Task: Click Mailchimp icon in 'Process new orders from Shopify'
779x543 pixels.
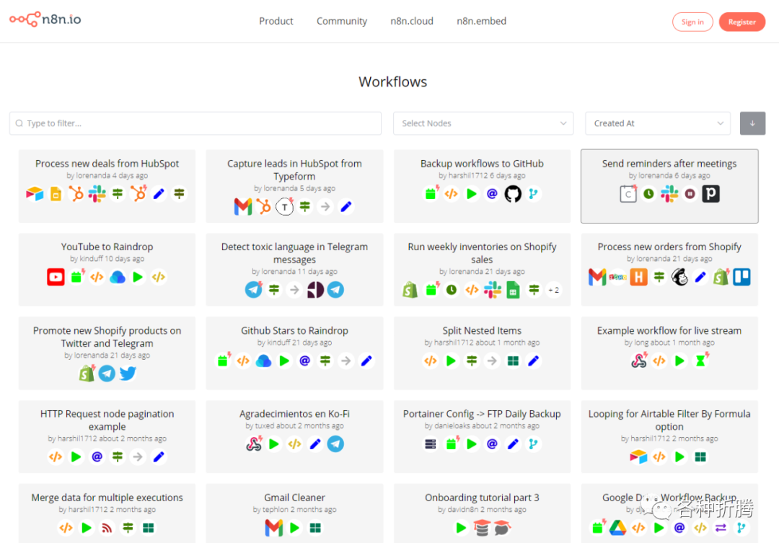Action: [x=679, y=277]
